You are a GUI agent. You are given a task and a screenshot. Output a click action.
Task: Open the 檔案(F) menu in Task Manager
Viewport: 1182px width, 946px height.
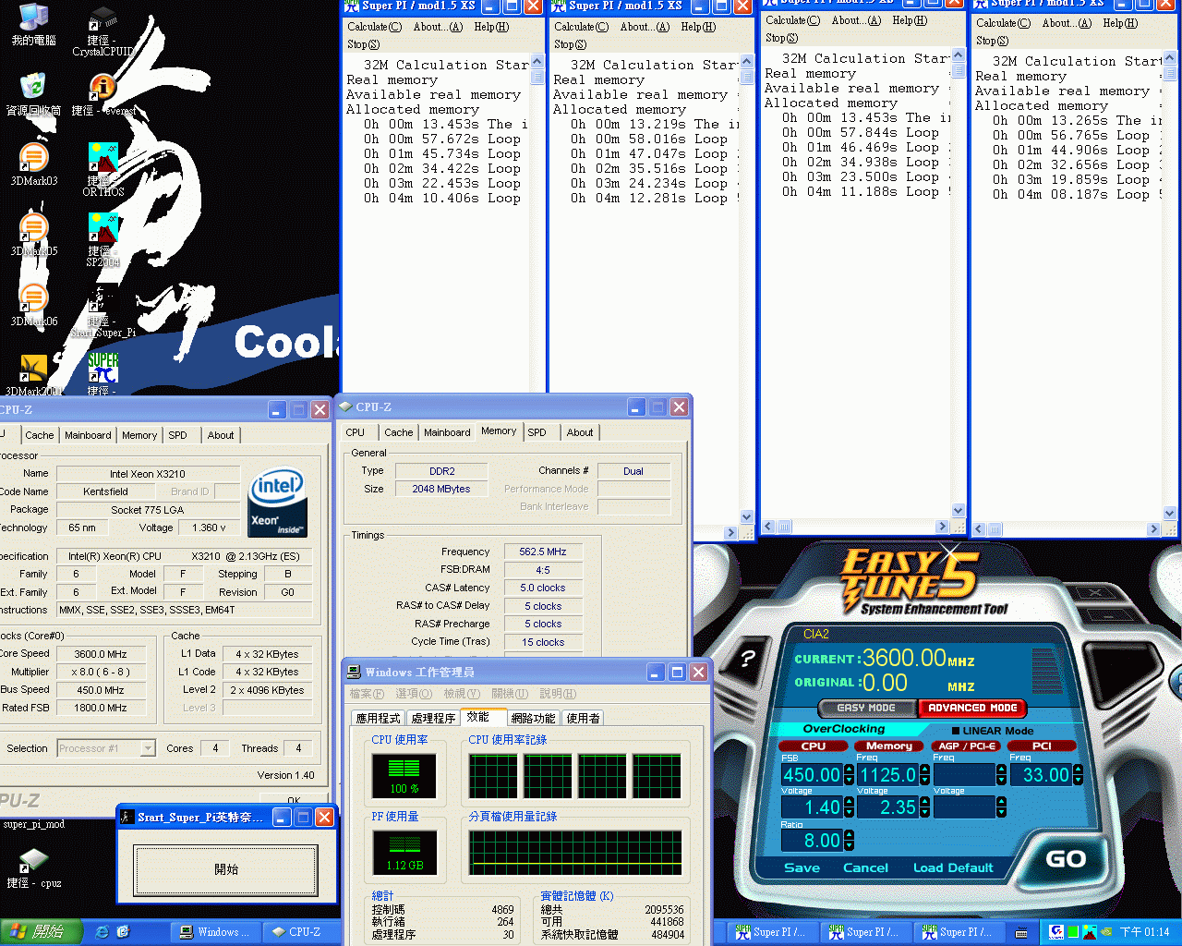click(x=366, y=694)
